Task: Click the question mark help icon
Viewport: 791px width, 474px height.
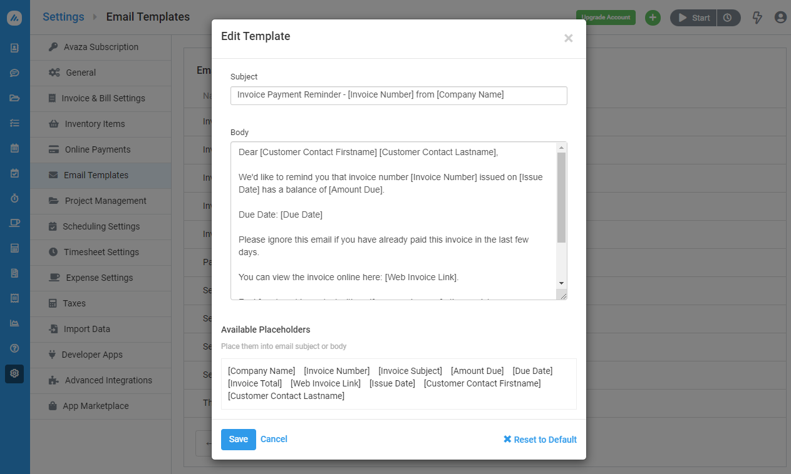Action: pyautogui.click(x=14, y=348)
